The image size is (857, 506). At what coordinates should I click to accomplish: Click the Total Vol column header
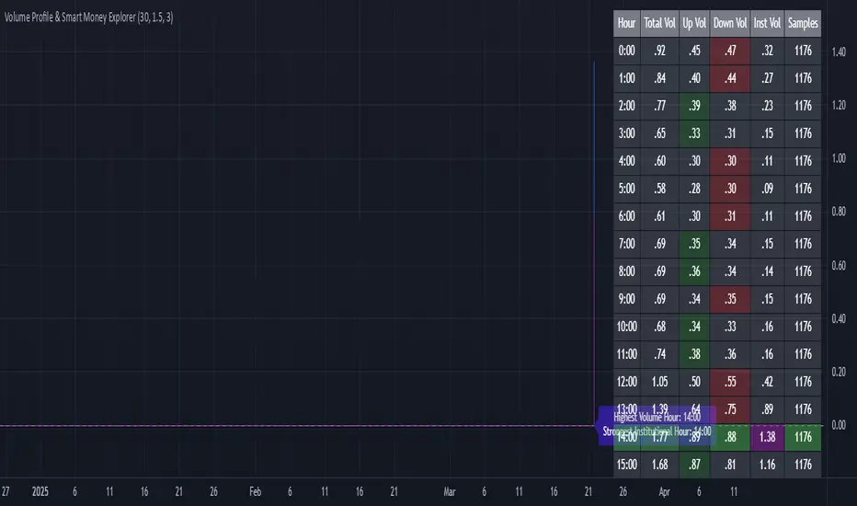659,23
